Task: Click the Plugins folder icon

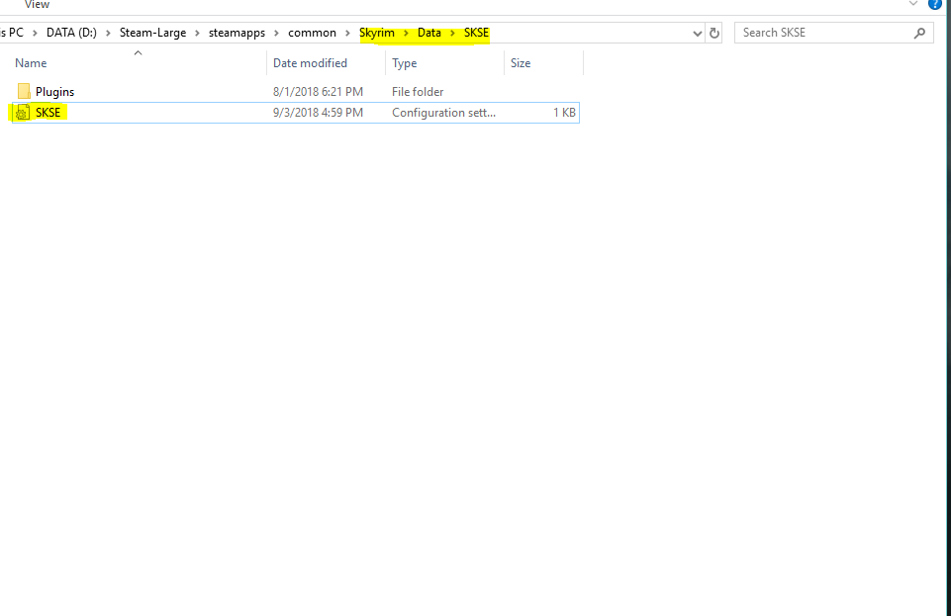Action: coord(24,92)
